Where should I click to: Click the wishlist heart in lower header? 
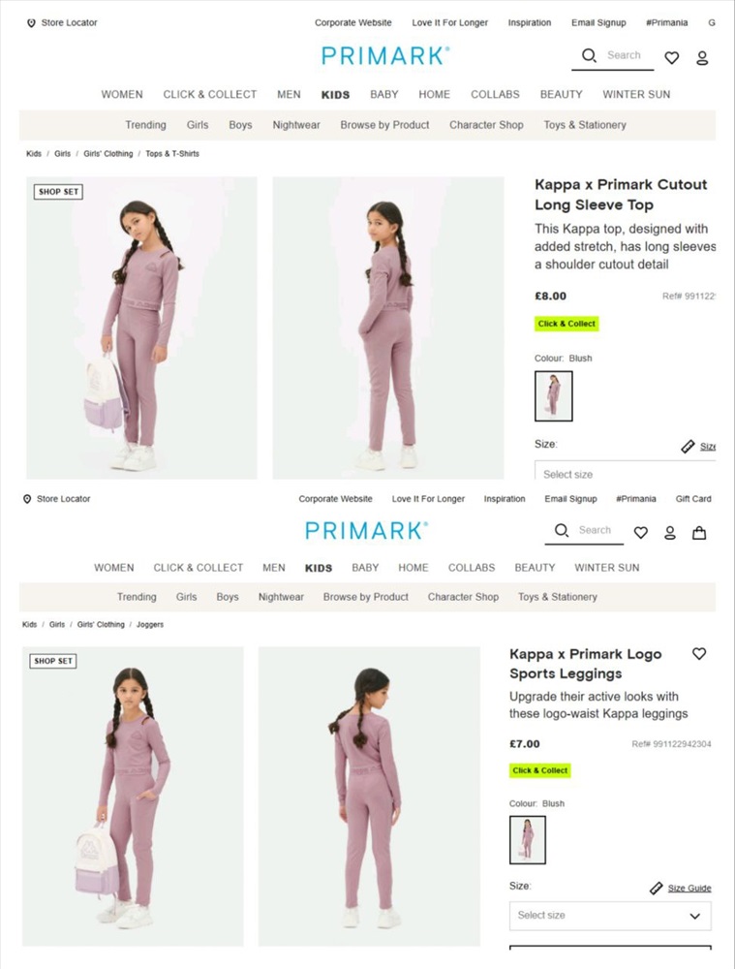(x=640, y=533)
